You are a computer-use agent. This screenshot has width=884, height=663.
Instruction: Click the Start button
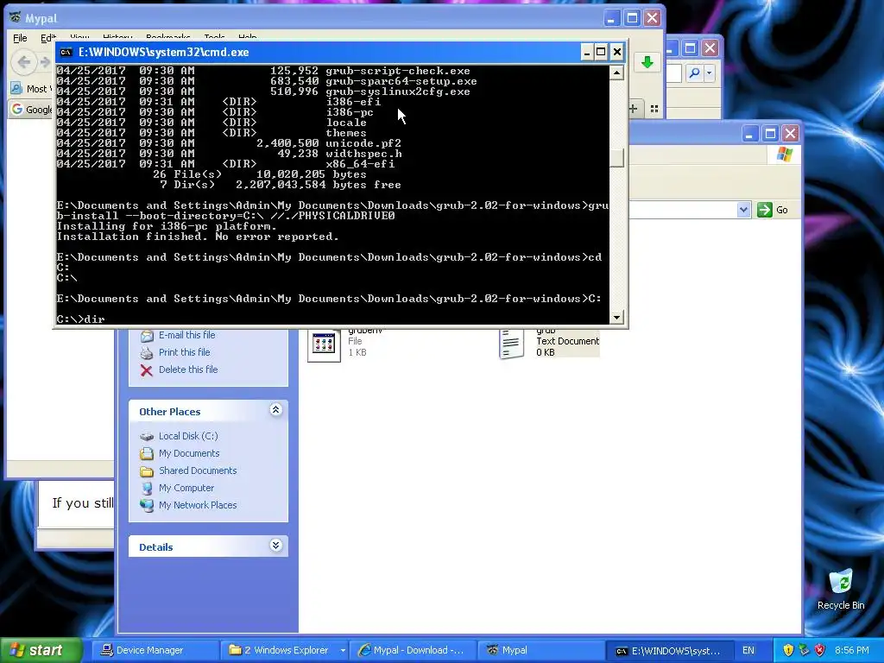coord(41,650)
